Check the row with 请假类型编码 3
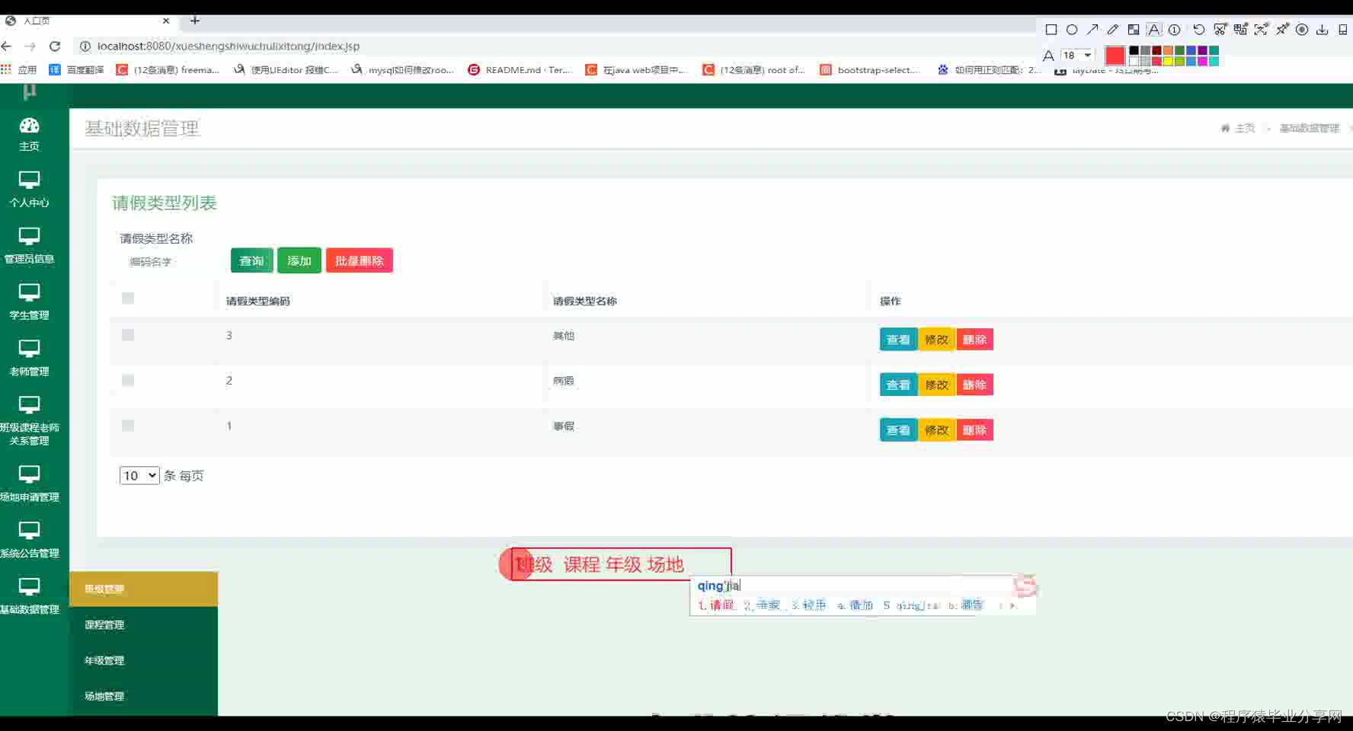Image resolution: width=1353 pixels, height=731 pixels. coord(128,335)
